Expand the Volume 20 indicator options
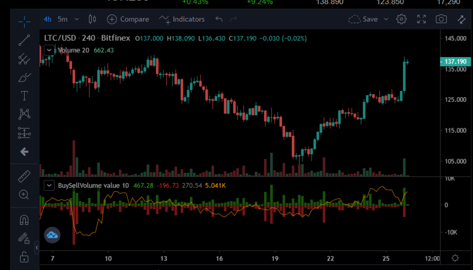The image size is (473, 270). 49,50
